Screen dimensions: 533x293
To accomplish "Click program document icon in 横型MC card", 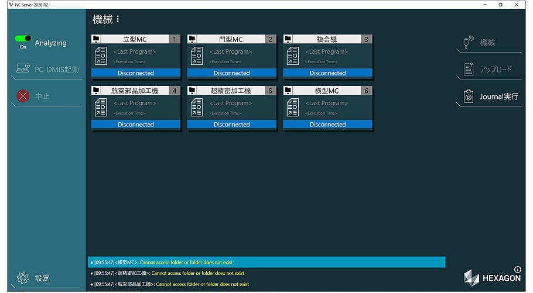I will [293, 107].
